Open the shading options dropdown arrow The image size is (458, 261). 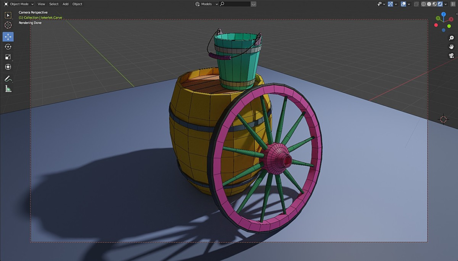446,4
